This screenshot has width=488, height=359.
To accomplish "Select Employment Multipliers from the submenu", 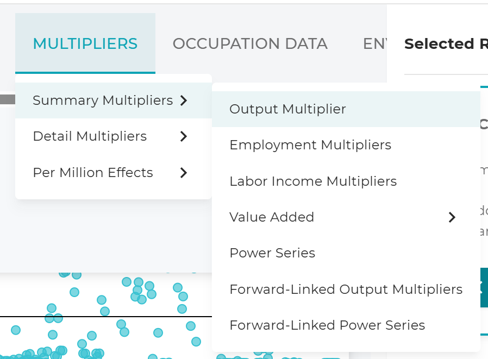I will pyautogui.click(x=310, y=144).
